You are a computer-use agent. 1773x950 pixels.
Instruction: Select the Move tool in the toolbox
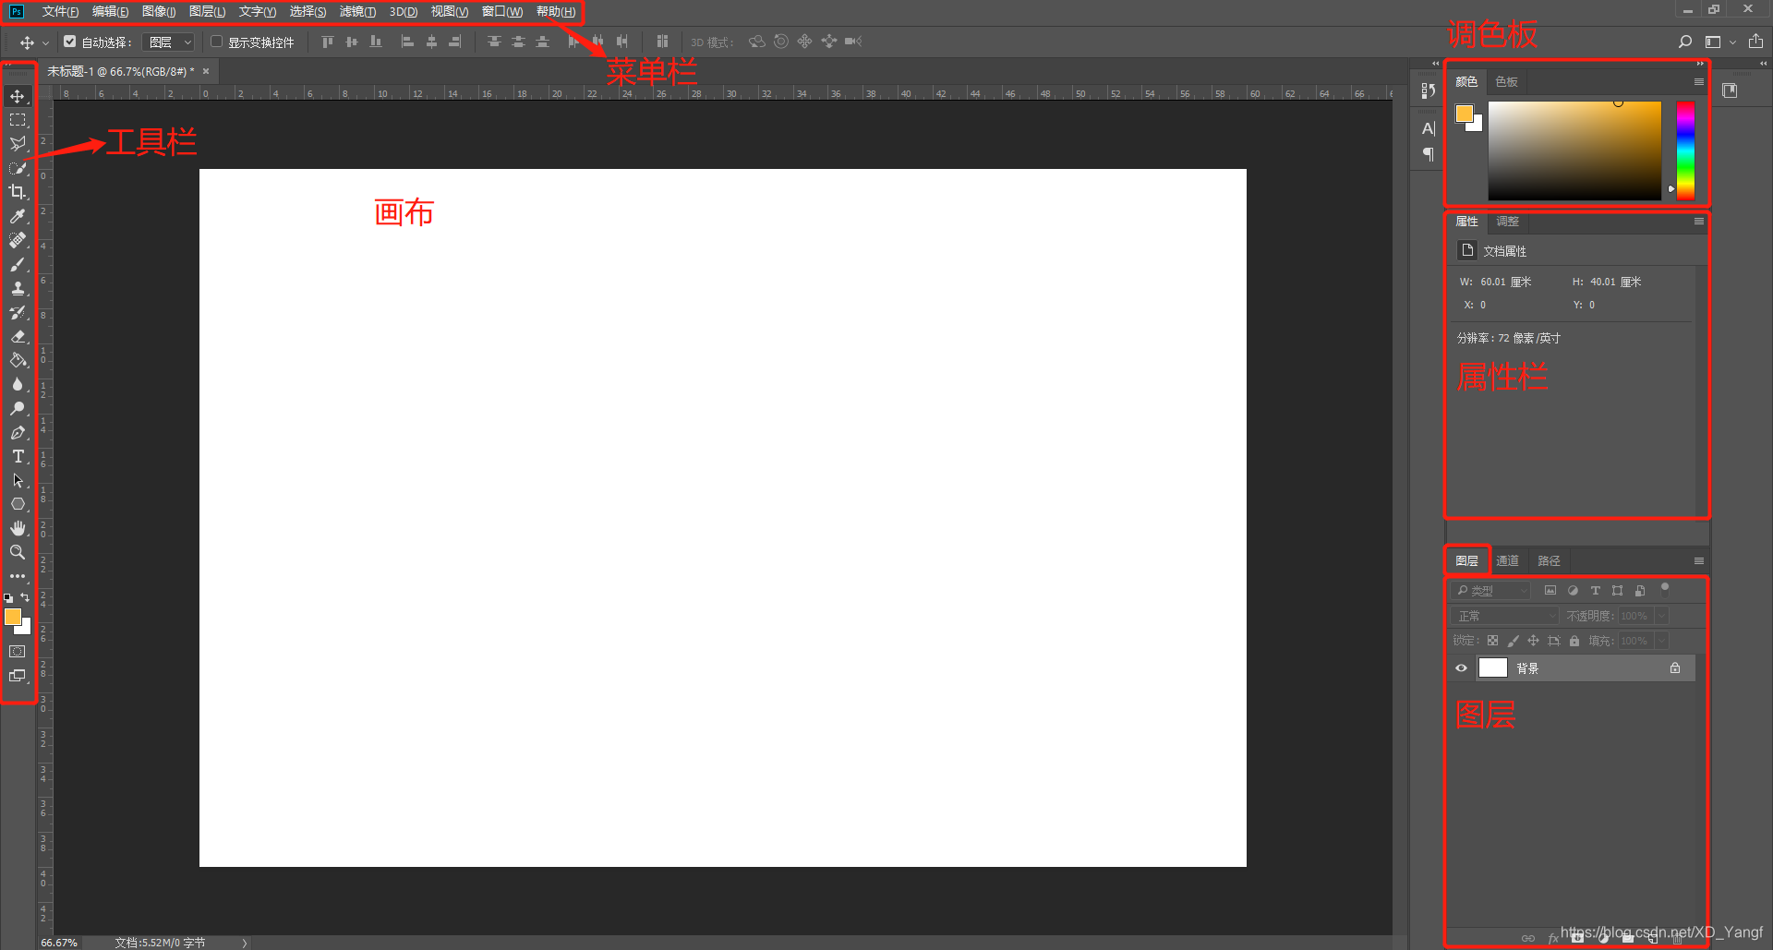point(18,96)
